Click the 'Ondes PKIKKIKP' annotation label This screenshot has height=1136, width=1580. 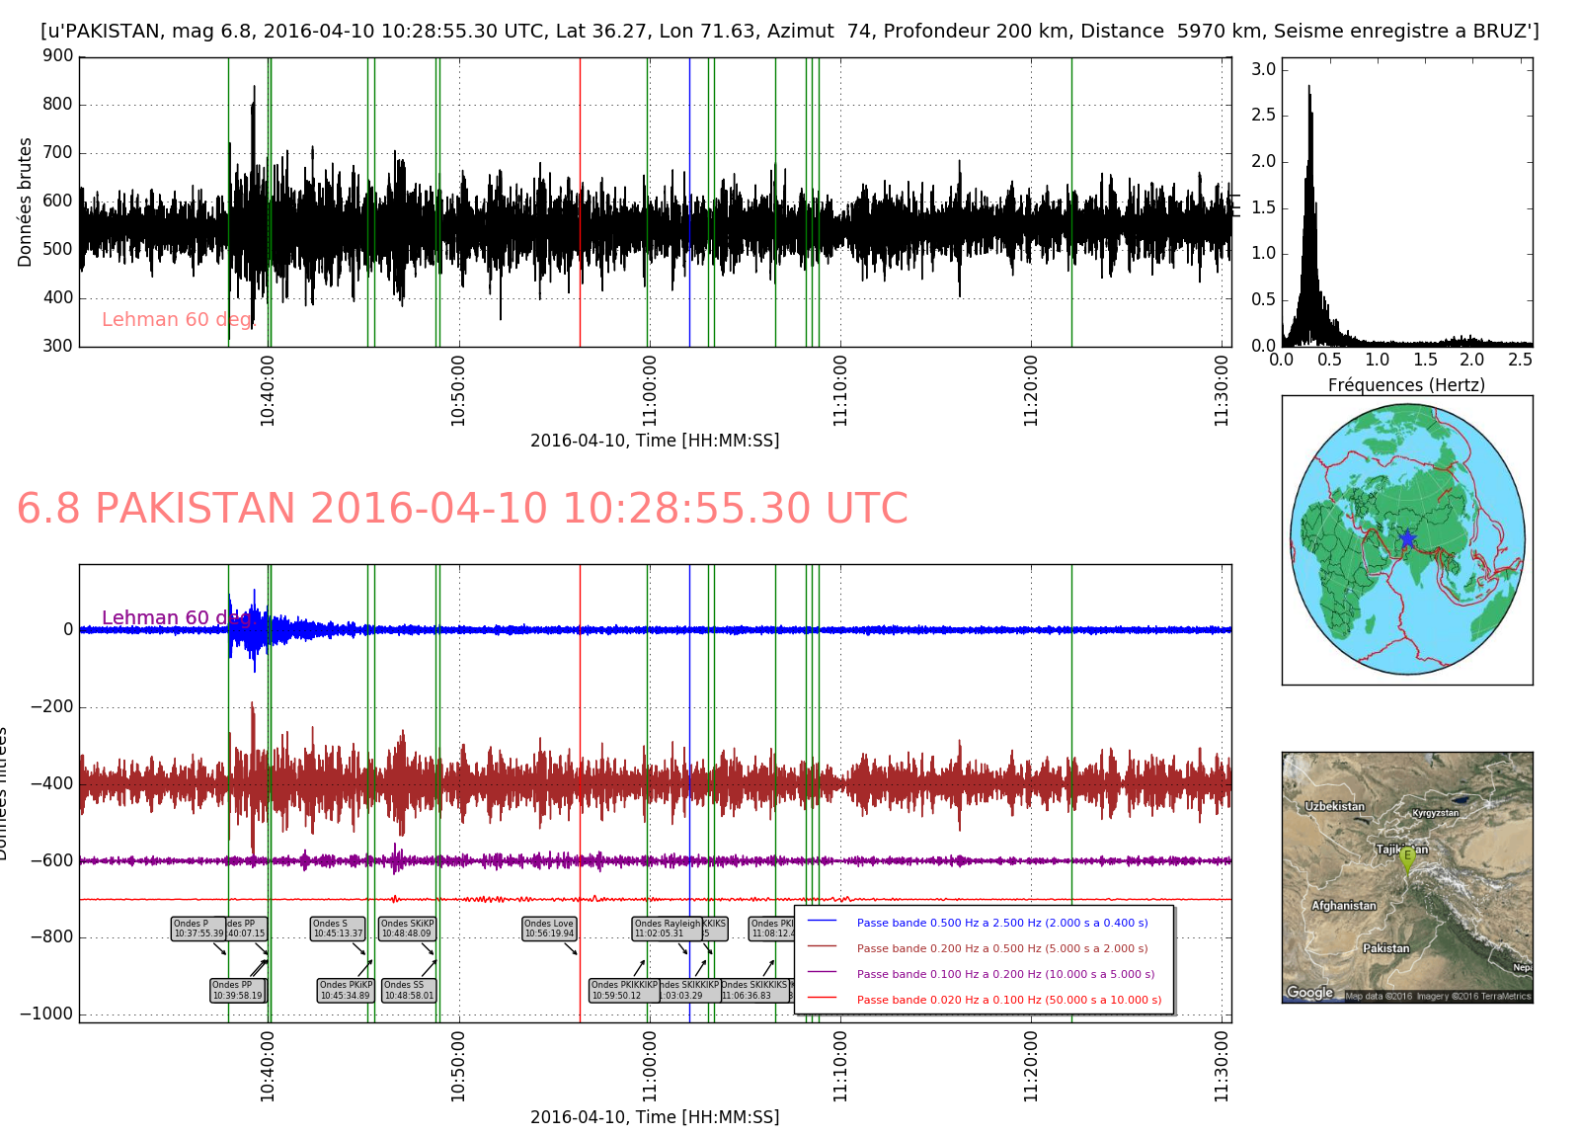coord(623,990)
